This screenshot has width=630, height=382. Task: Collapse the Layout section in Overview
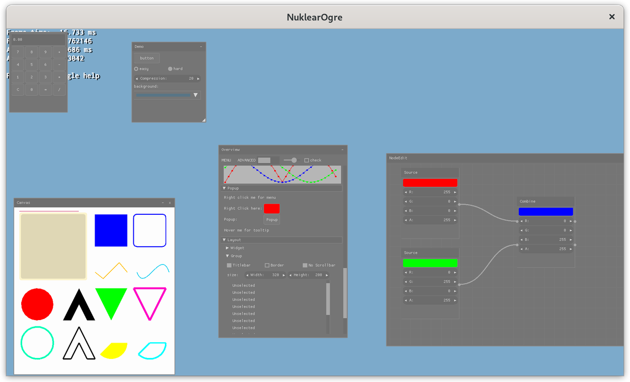pyautogui.click(x=224, y=239)
